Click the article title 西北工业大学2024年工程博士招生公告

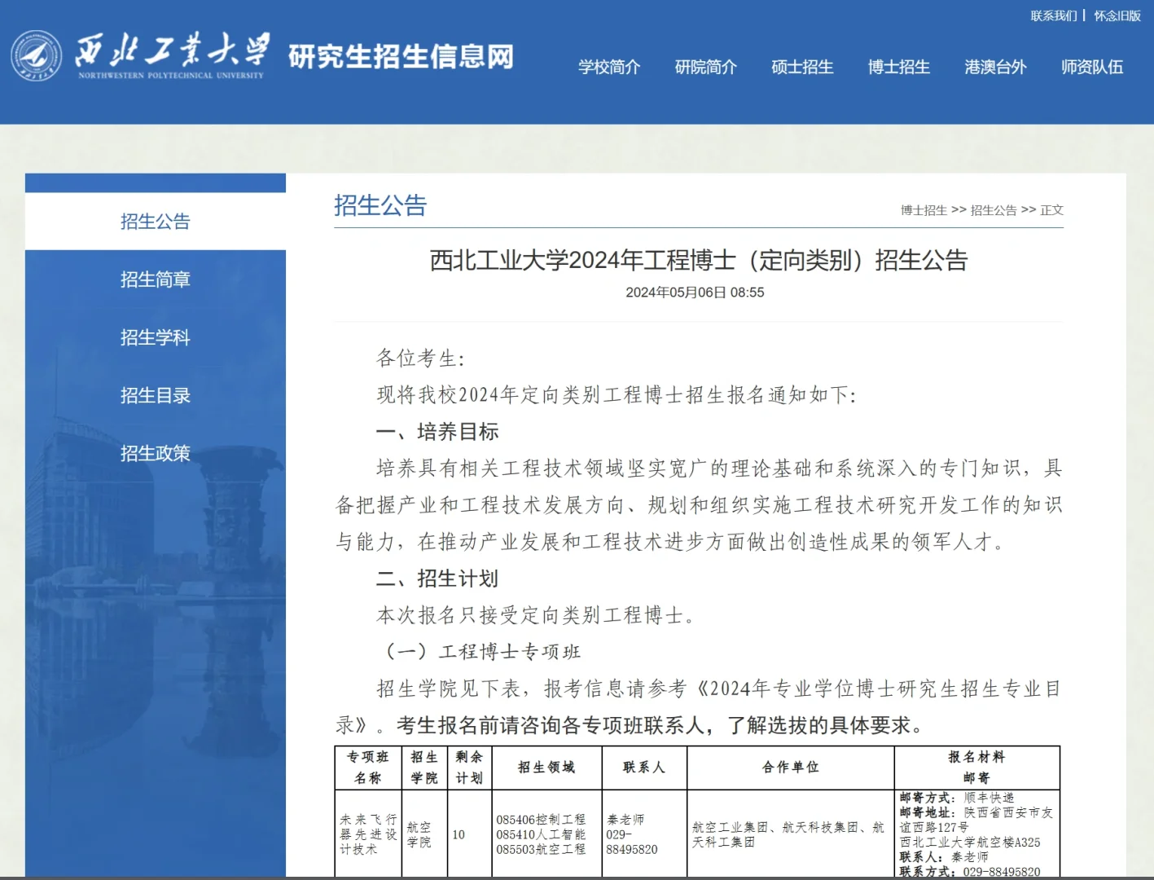(699, 260)
